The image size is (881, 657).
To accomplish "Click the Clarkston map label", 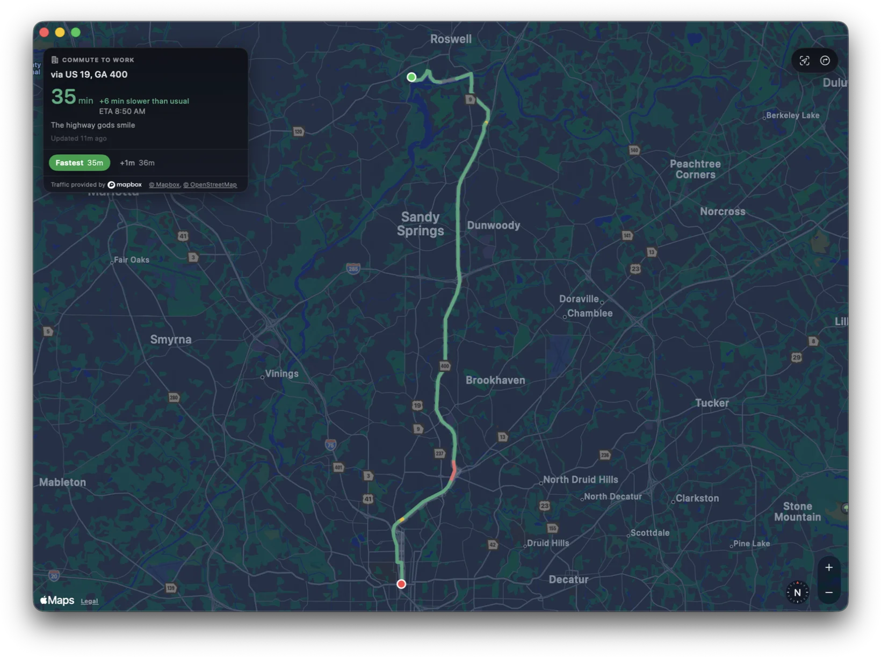I will (697, 499).
